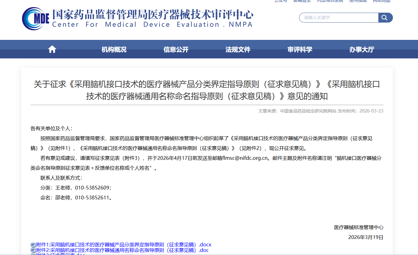Click the home icon in navigation bar
418x255 pixels.
pyautogui.click(x=52, y=49)
